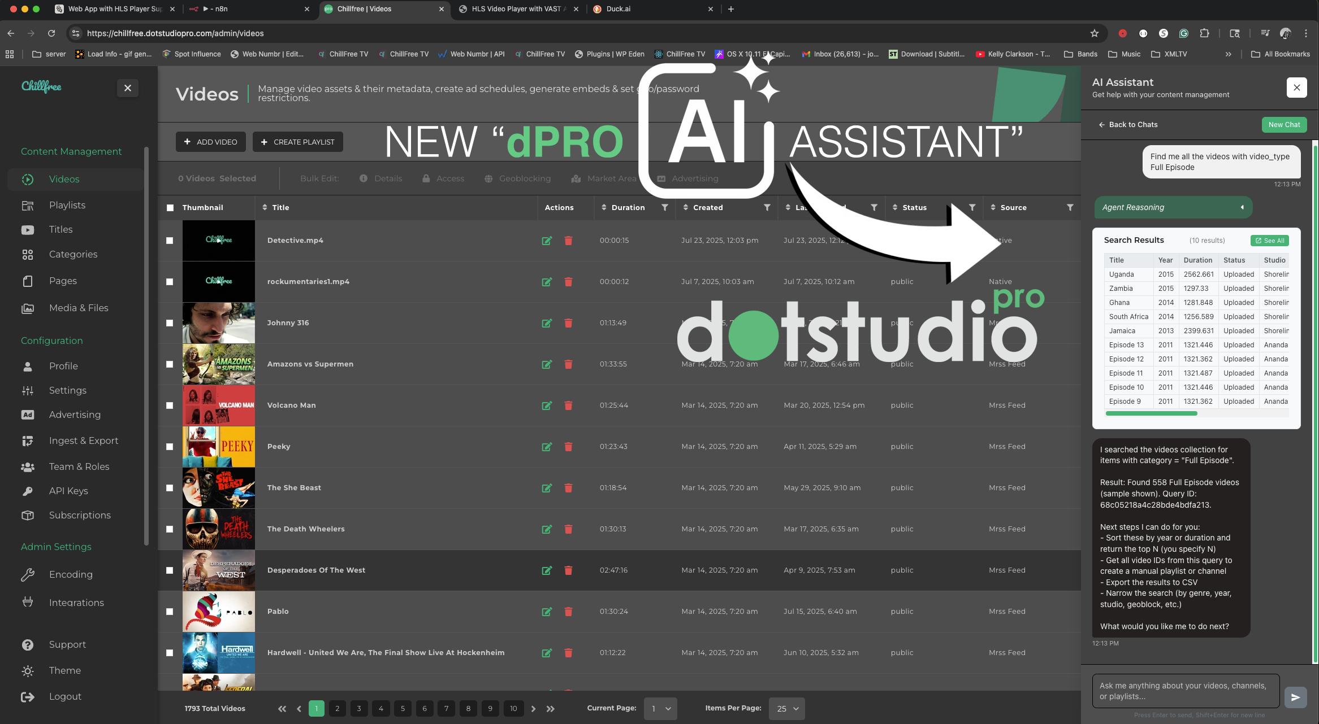The image size is (1319, 724).
Task: Click the ADD VIDEO button
Action: tap(210, 142)
